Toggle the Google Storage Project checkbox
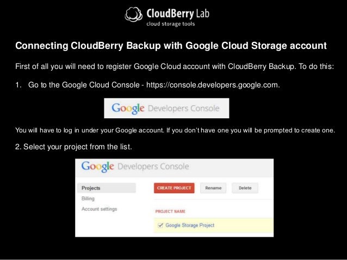The width and height of the screenshot is (347, 260). pos(160,225)
